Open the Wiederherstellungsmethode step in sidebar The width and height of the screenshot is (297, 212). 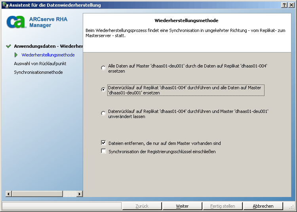coord(48,55)
